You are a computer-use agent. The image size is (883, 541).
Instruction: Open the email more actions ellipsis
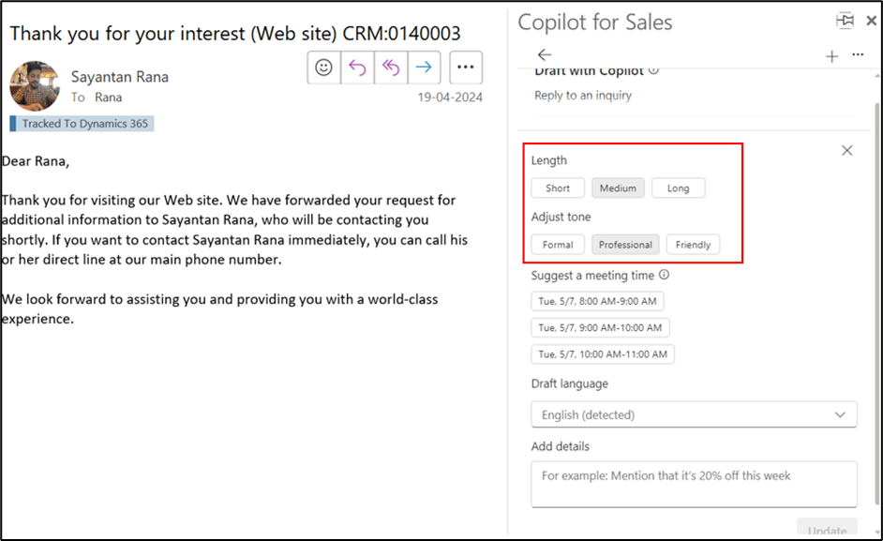point(466,68)
